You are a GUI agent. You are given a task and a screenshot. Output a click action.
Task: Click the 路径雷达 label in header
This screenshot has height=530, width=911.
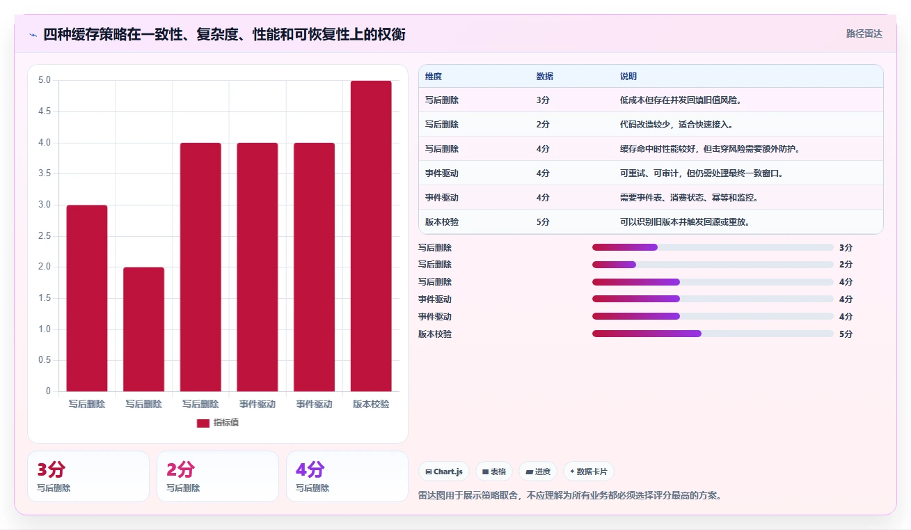pos(864,33)
